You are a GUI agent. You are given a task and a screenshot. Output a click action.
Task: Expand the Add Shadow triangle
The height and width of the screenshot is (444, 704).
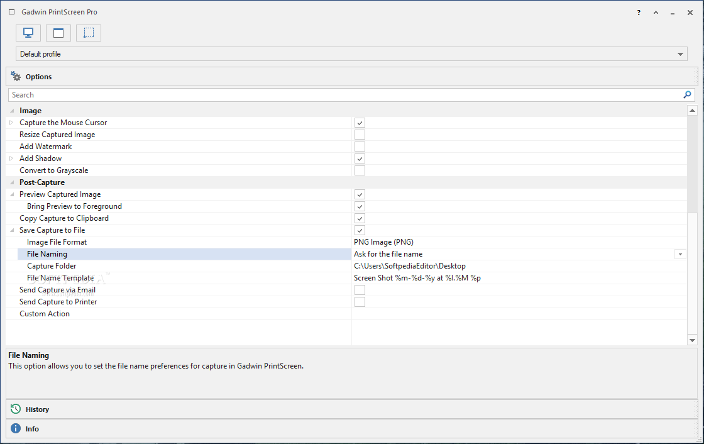point(12,158)
